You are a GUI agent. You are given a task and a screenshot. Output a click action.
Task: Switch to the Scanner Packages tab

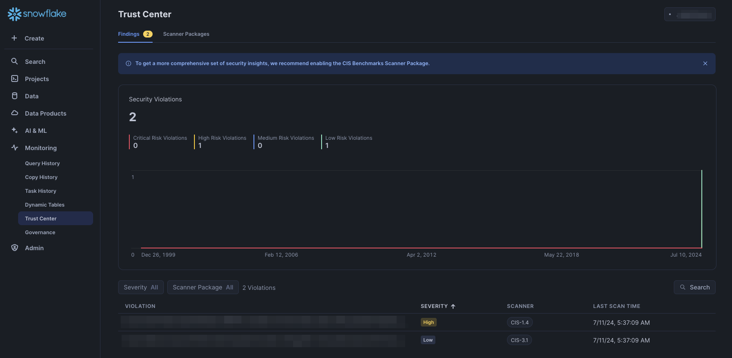(186, 34)
